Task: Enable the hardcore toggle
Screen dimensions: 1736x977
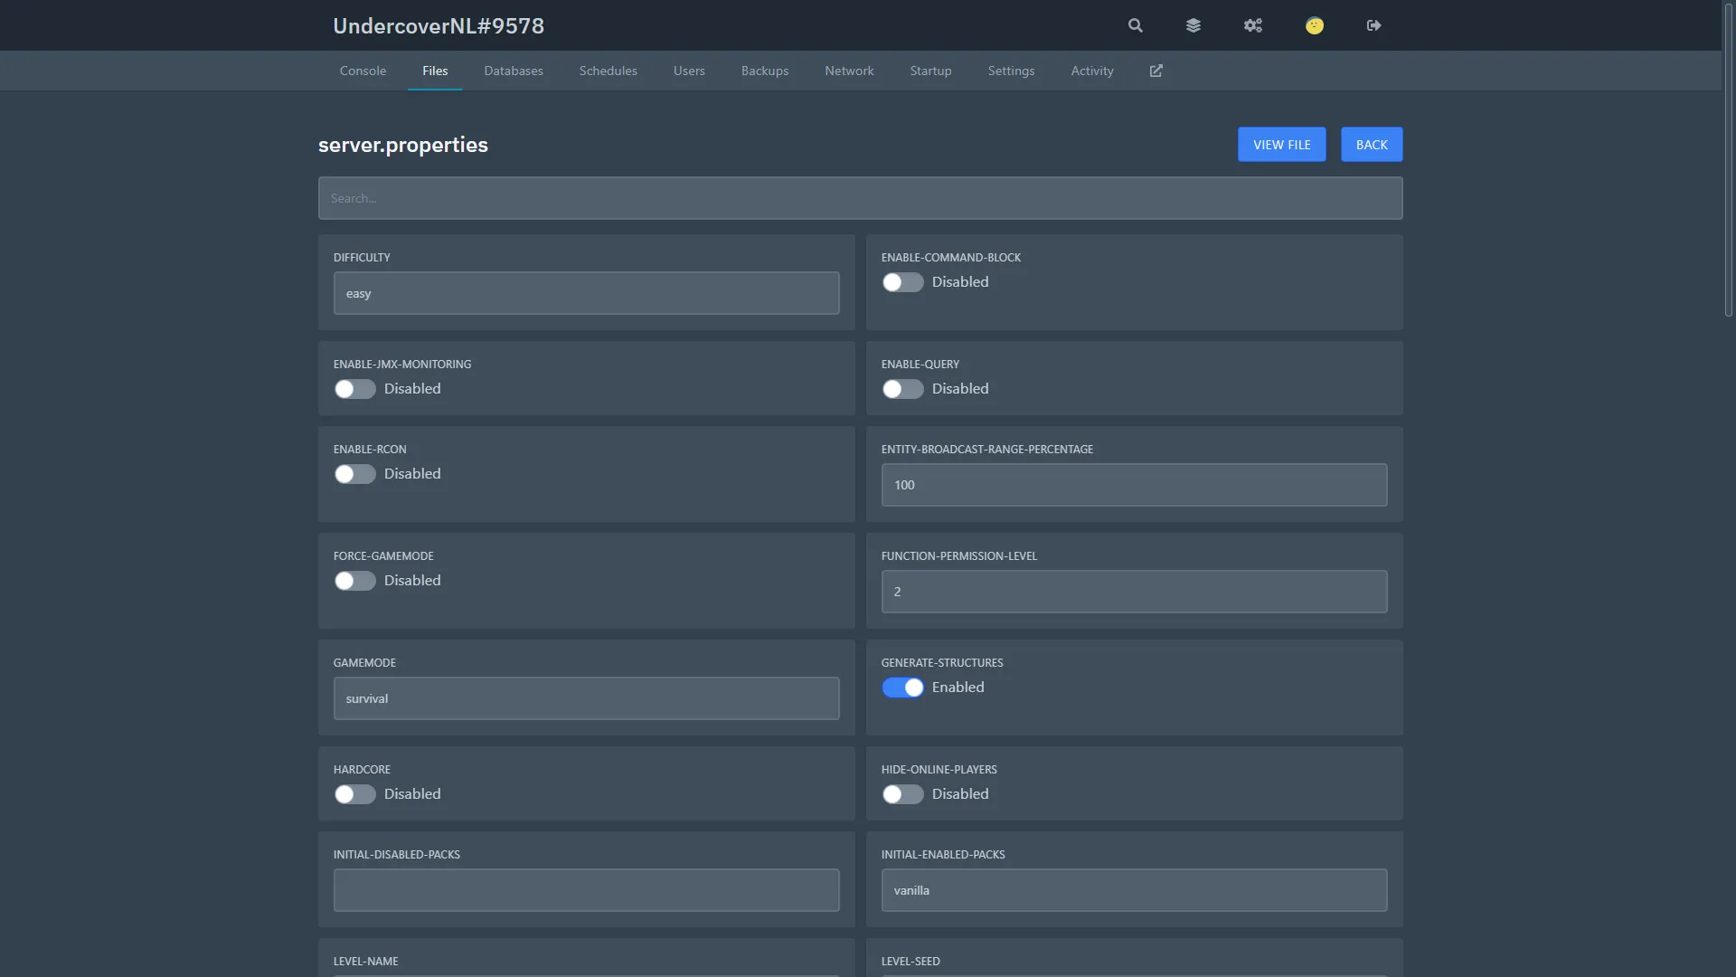Action: (x=354, y=794)
